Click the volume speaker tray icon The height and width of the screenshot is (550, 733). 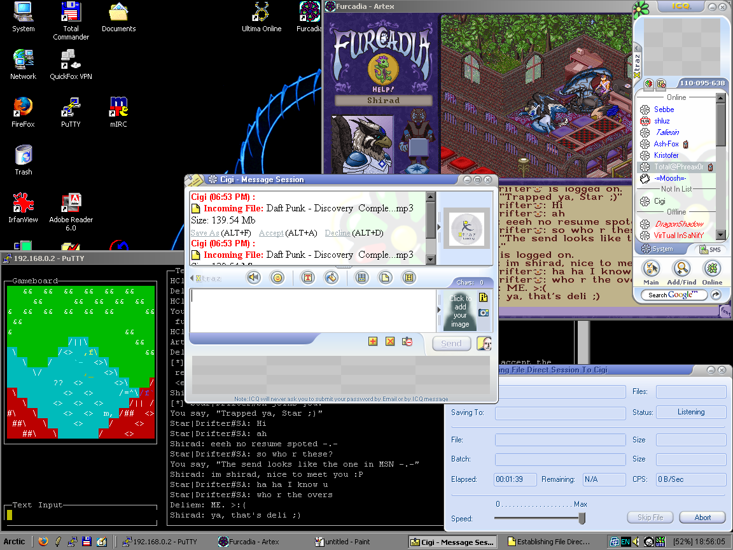tap(636, 542)
